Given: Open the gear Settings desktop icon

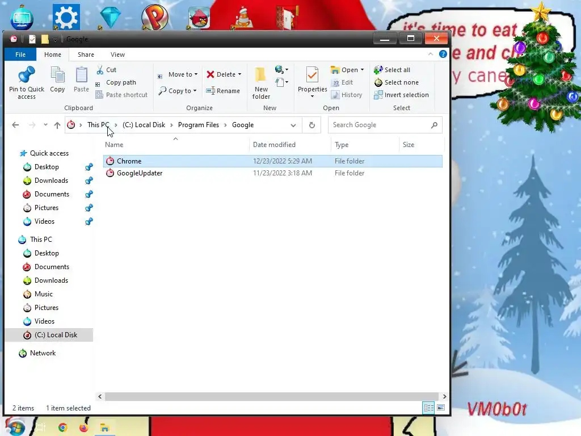Looking at the screenshot, I should click(66, 17).
